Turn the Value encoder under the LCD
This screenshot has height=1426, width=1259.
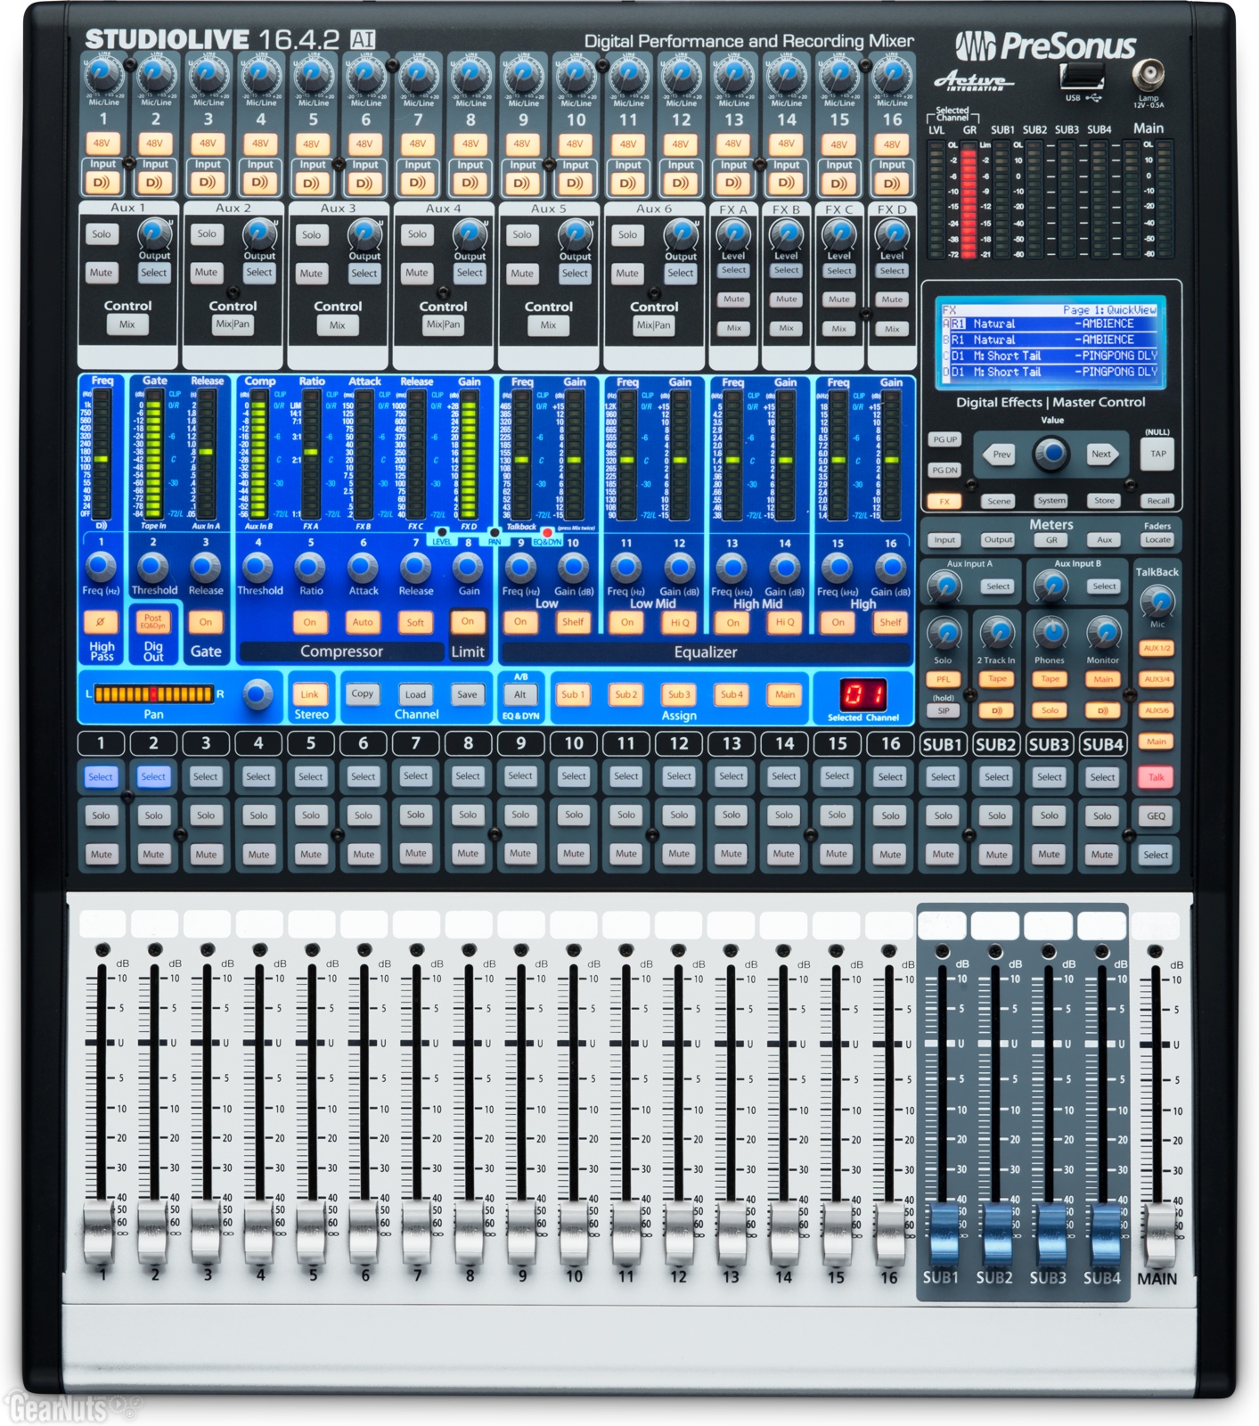click(x=1052, y=454)
